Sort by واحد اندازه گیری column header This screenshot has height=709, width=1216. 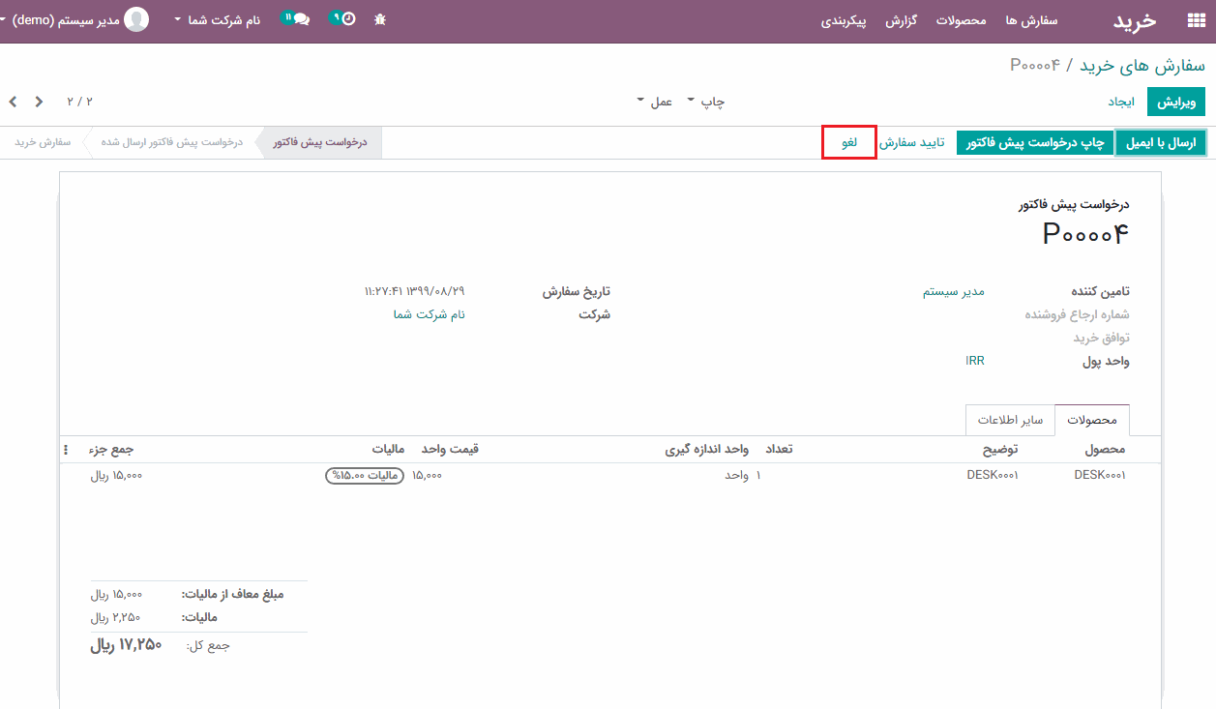point(706,450)
